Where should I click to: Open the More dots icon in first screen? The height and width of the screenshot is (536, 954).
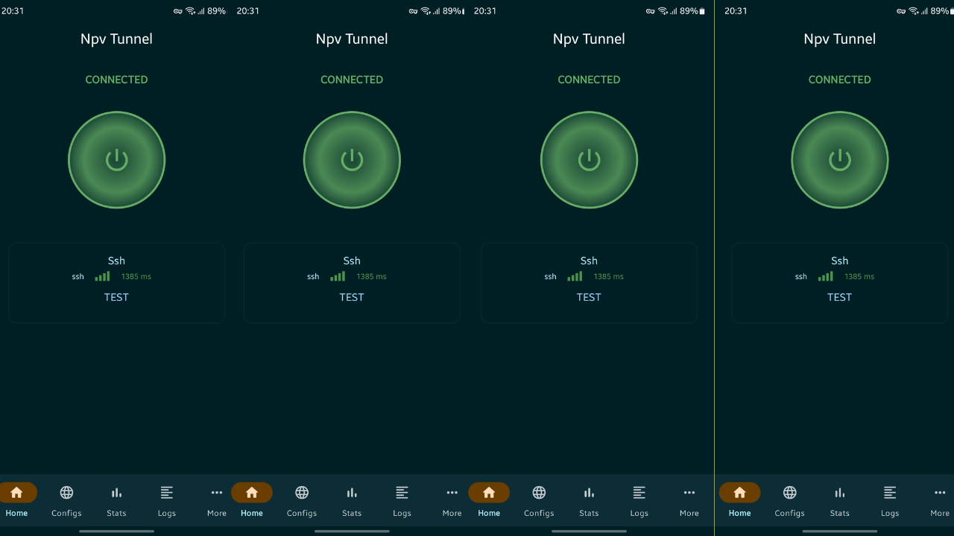coord(217,492)
